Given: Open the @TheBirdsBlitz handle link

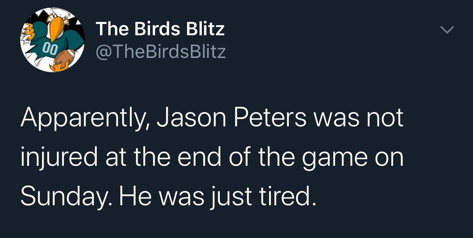Looking at the screenshot, I should (x=161, y=52).
